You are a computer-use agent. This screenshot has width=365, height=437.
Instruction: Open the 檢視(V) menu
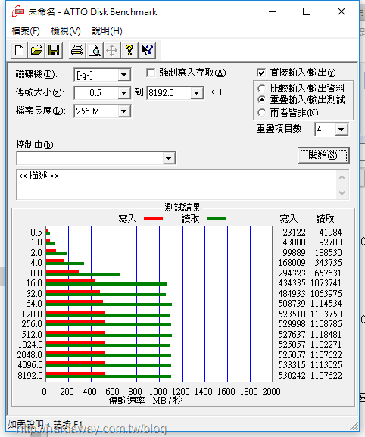pos(66,30)
